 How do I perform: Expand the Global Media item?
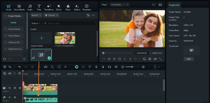click(6, 29)
